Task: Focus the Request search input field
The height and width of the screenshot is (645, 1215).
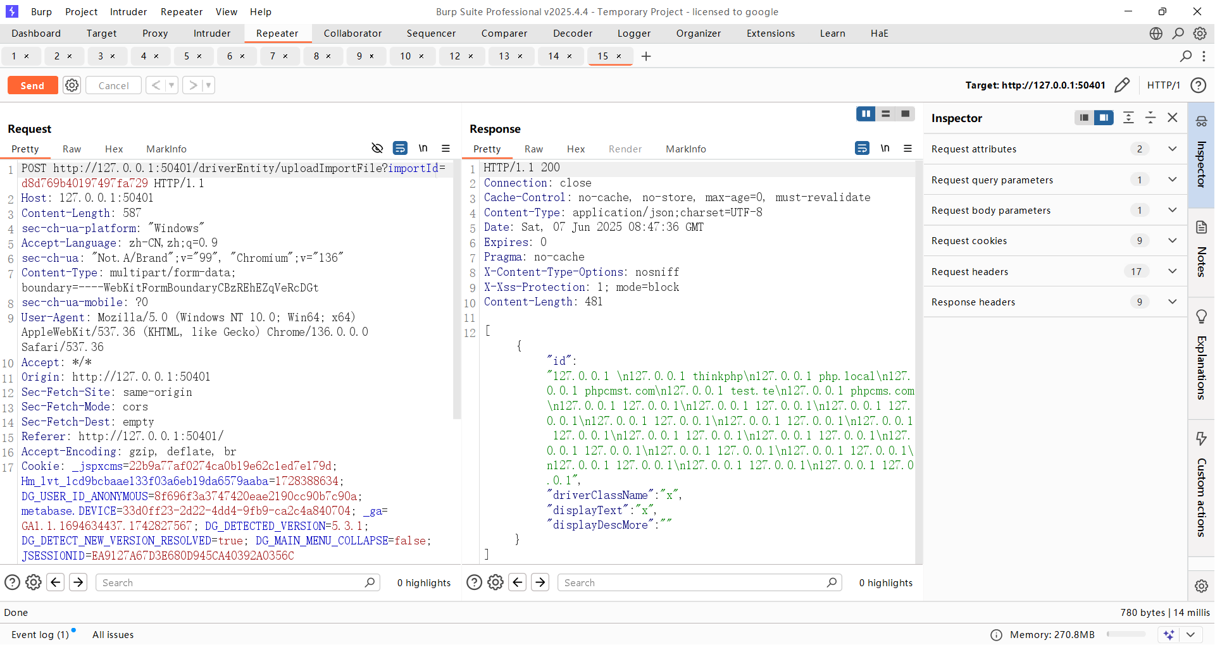Action: pos(237,582)
